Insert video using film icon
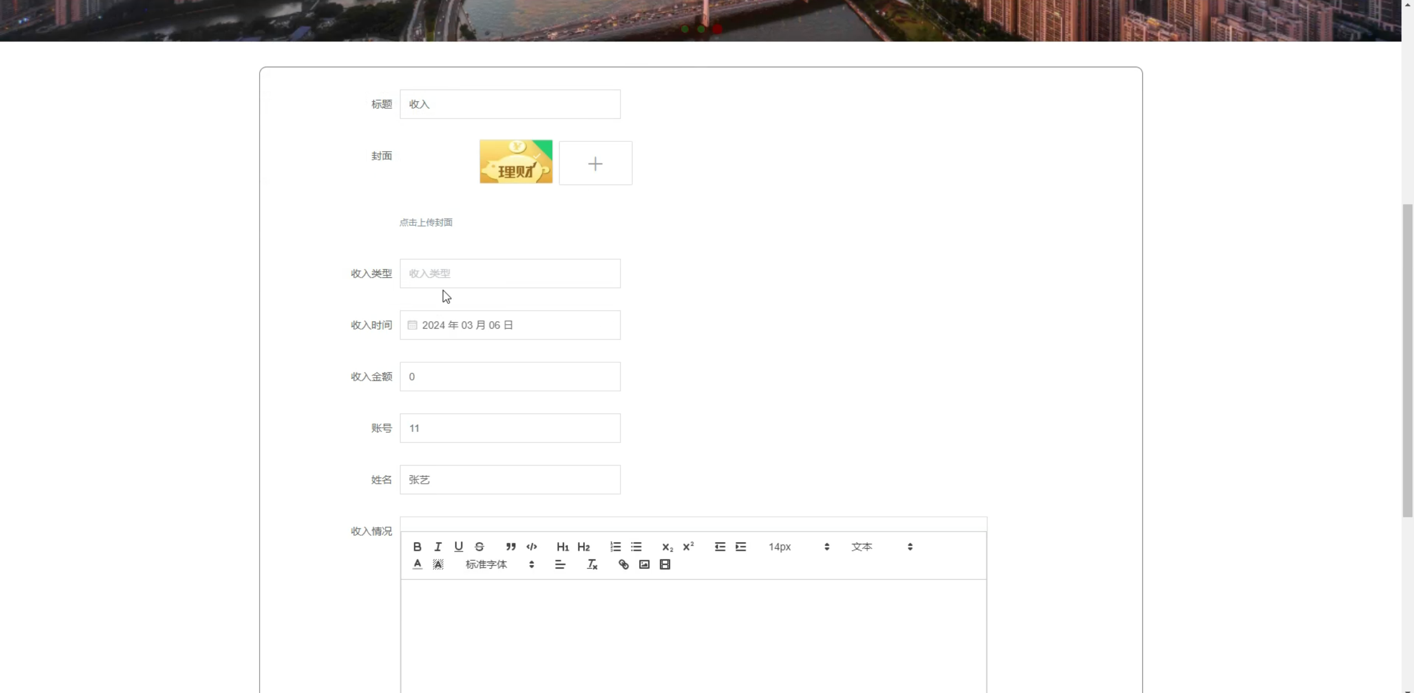The image size is (1414, 693). click(x=665, y=564)
